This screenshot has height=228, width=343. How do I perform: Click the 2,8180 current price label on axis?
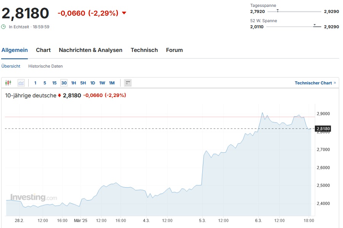(323, 129)
